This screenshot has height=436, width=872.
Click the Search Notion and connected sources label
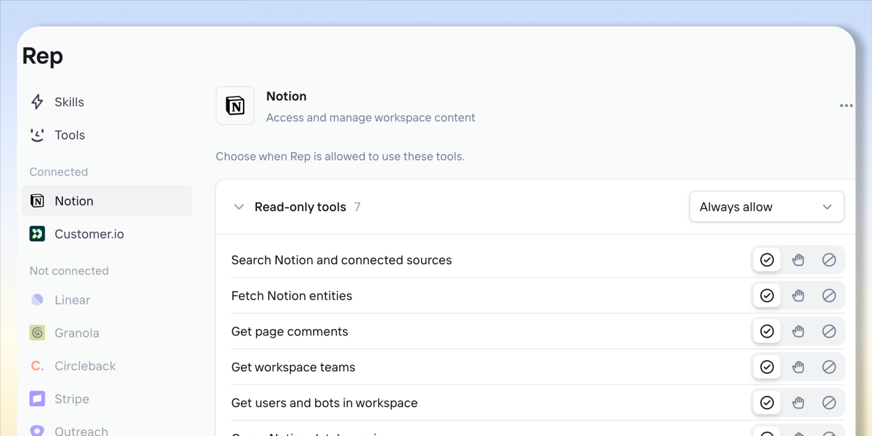pos(341,260)
